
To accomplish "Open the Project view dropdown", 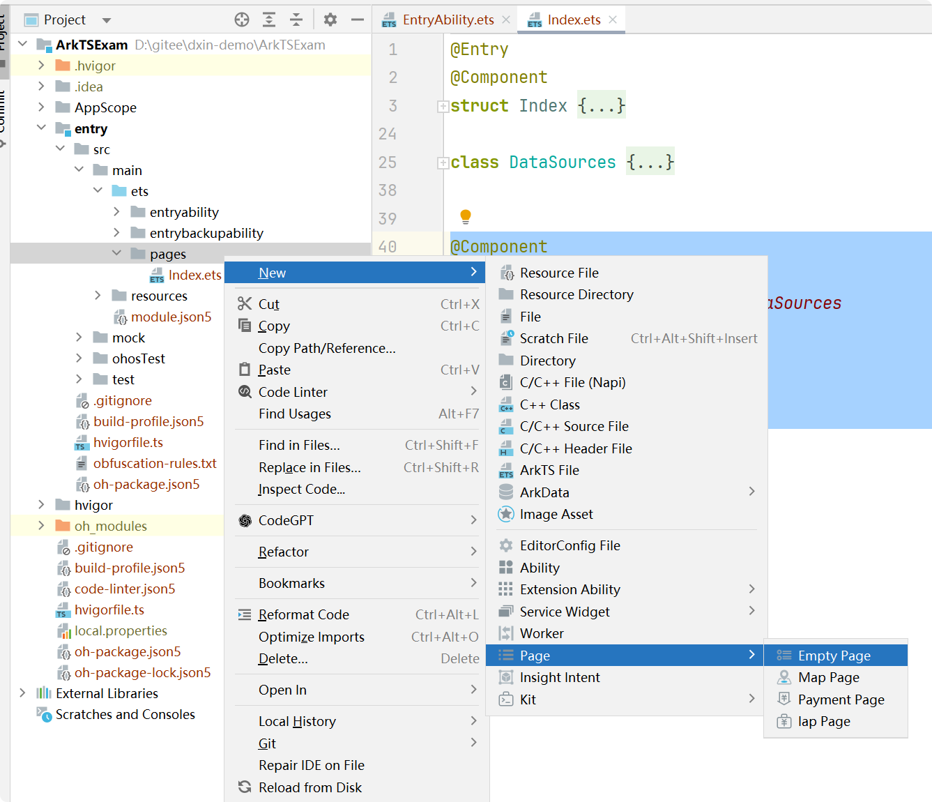I will click(x=107, y=20).
